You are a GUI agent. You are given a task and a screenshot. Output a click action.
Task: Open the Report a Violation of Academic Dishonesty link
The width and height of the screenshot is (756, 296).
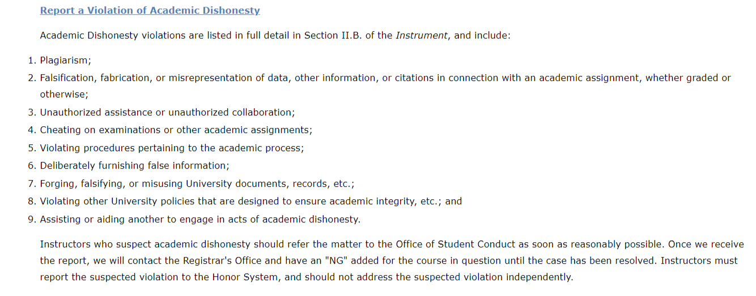point(150,11)
